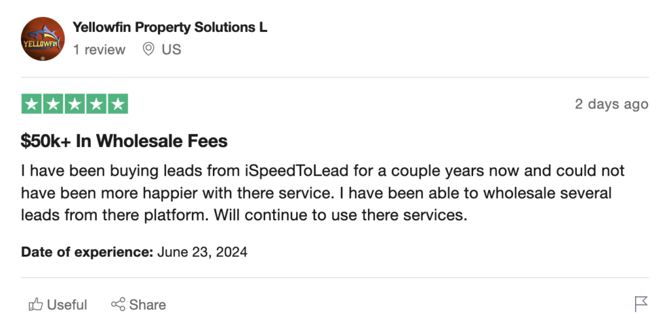Click the Yellowfin profile avatar
Viewport: 669px width, 328px height.
point(43,39)
